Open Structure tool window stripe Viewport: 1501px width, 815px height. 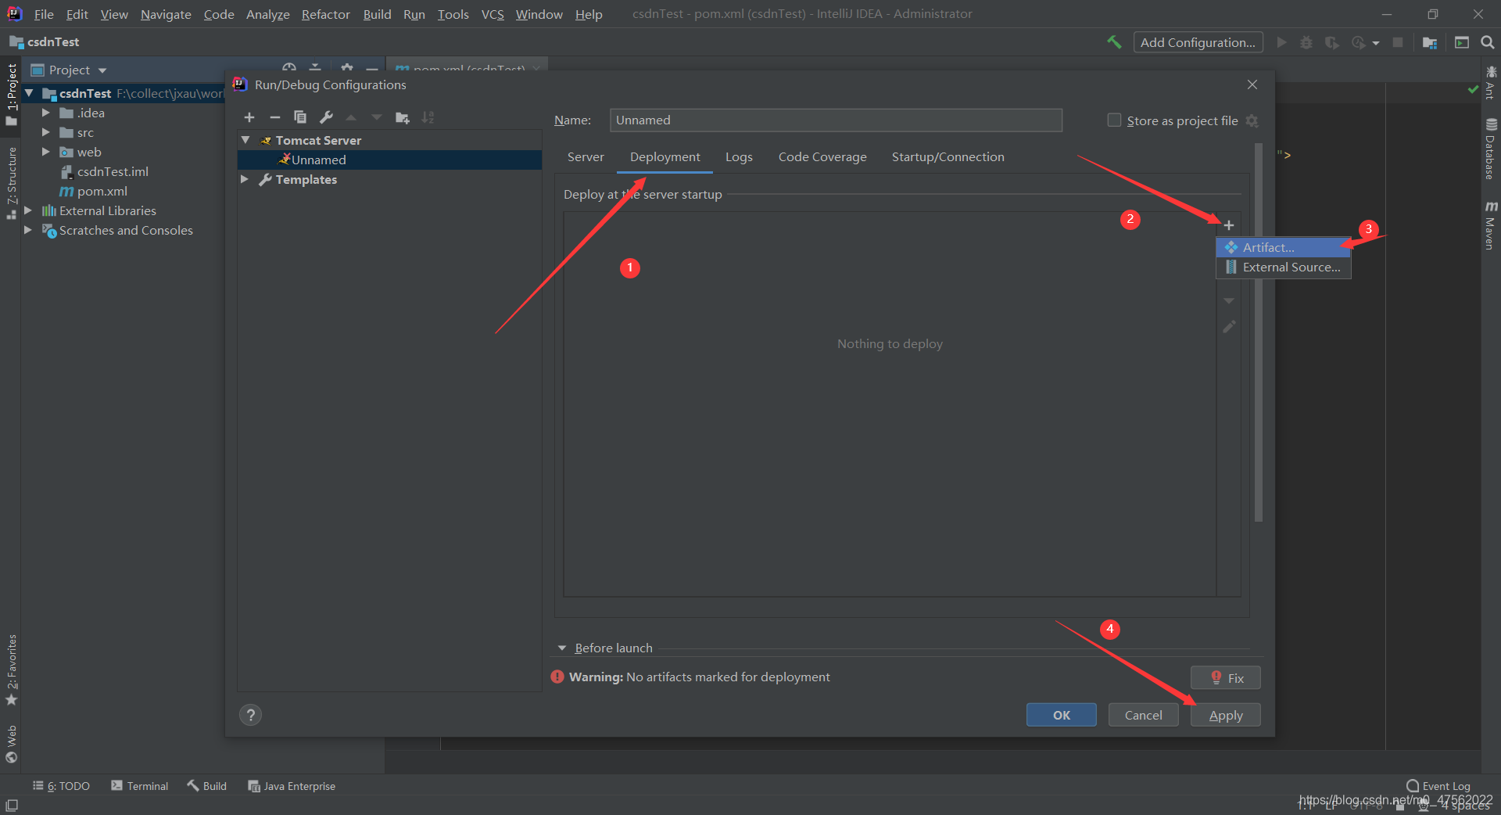point(12,183)
